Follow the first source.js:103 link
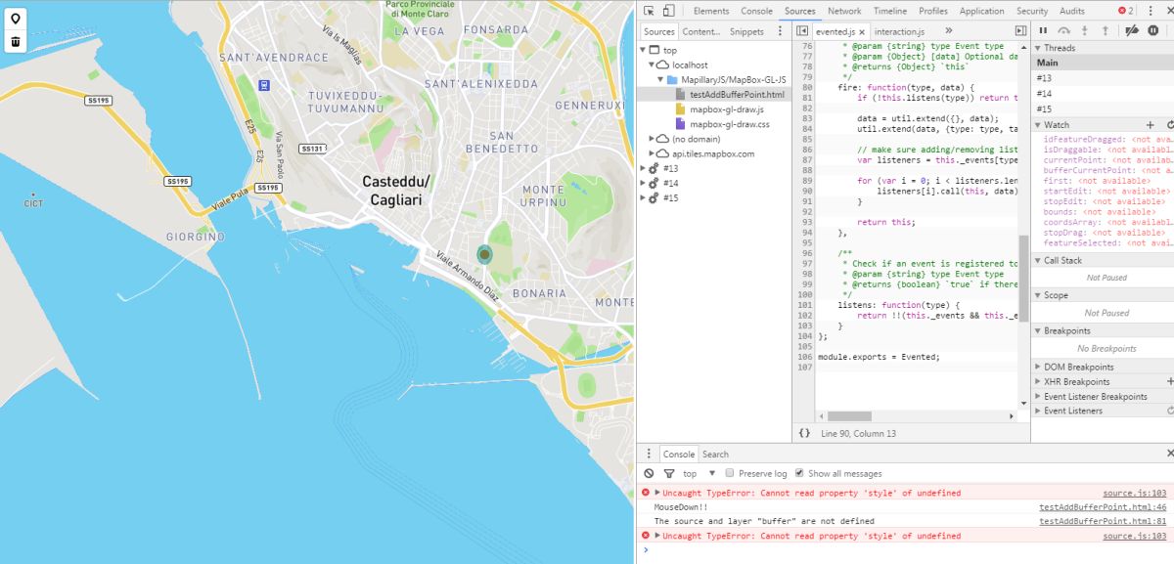This screenshot has width=1174, height=564. point(1135,494)
